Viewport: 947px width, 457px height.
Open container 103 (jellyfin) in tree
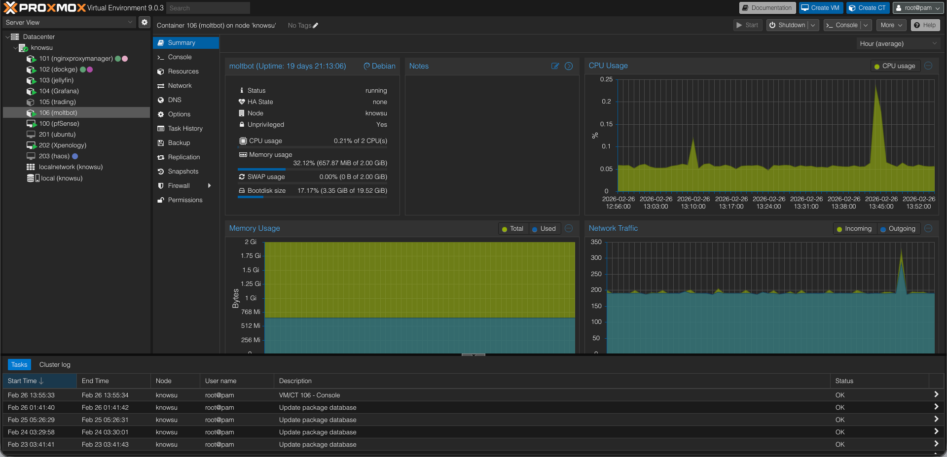coord(56,80)
